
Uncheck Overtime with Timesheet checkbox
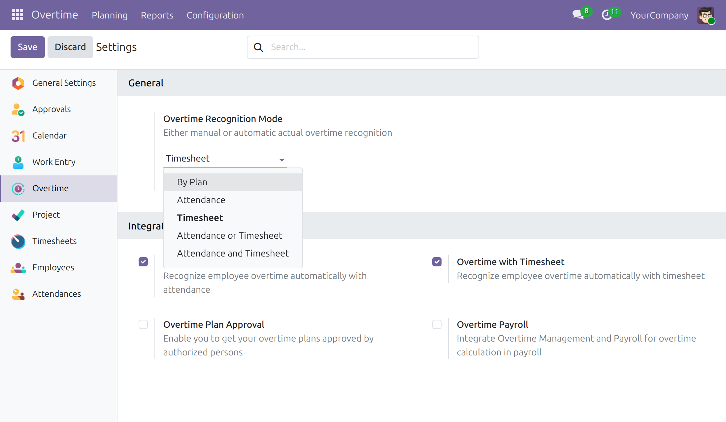tap(437, 262)
